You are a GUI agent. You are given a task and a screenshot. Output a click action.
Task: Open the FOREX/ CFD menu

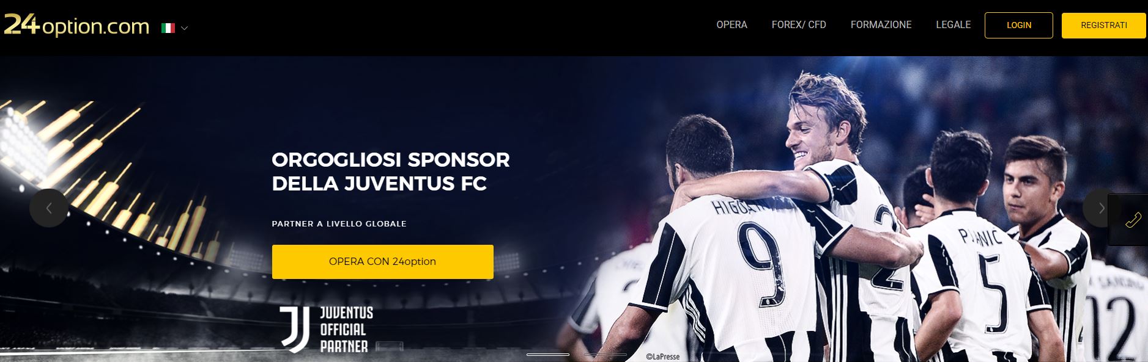click(x=799, y=25)
